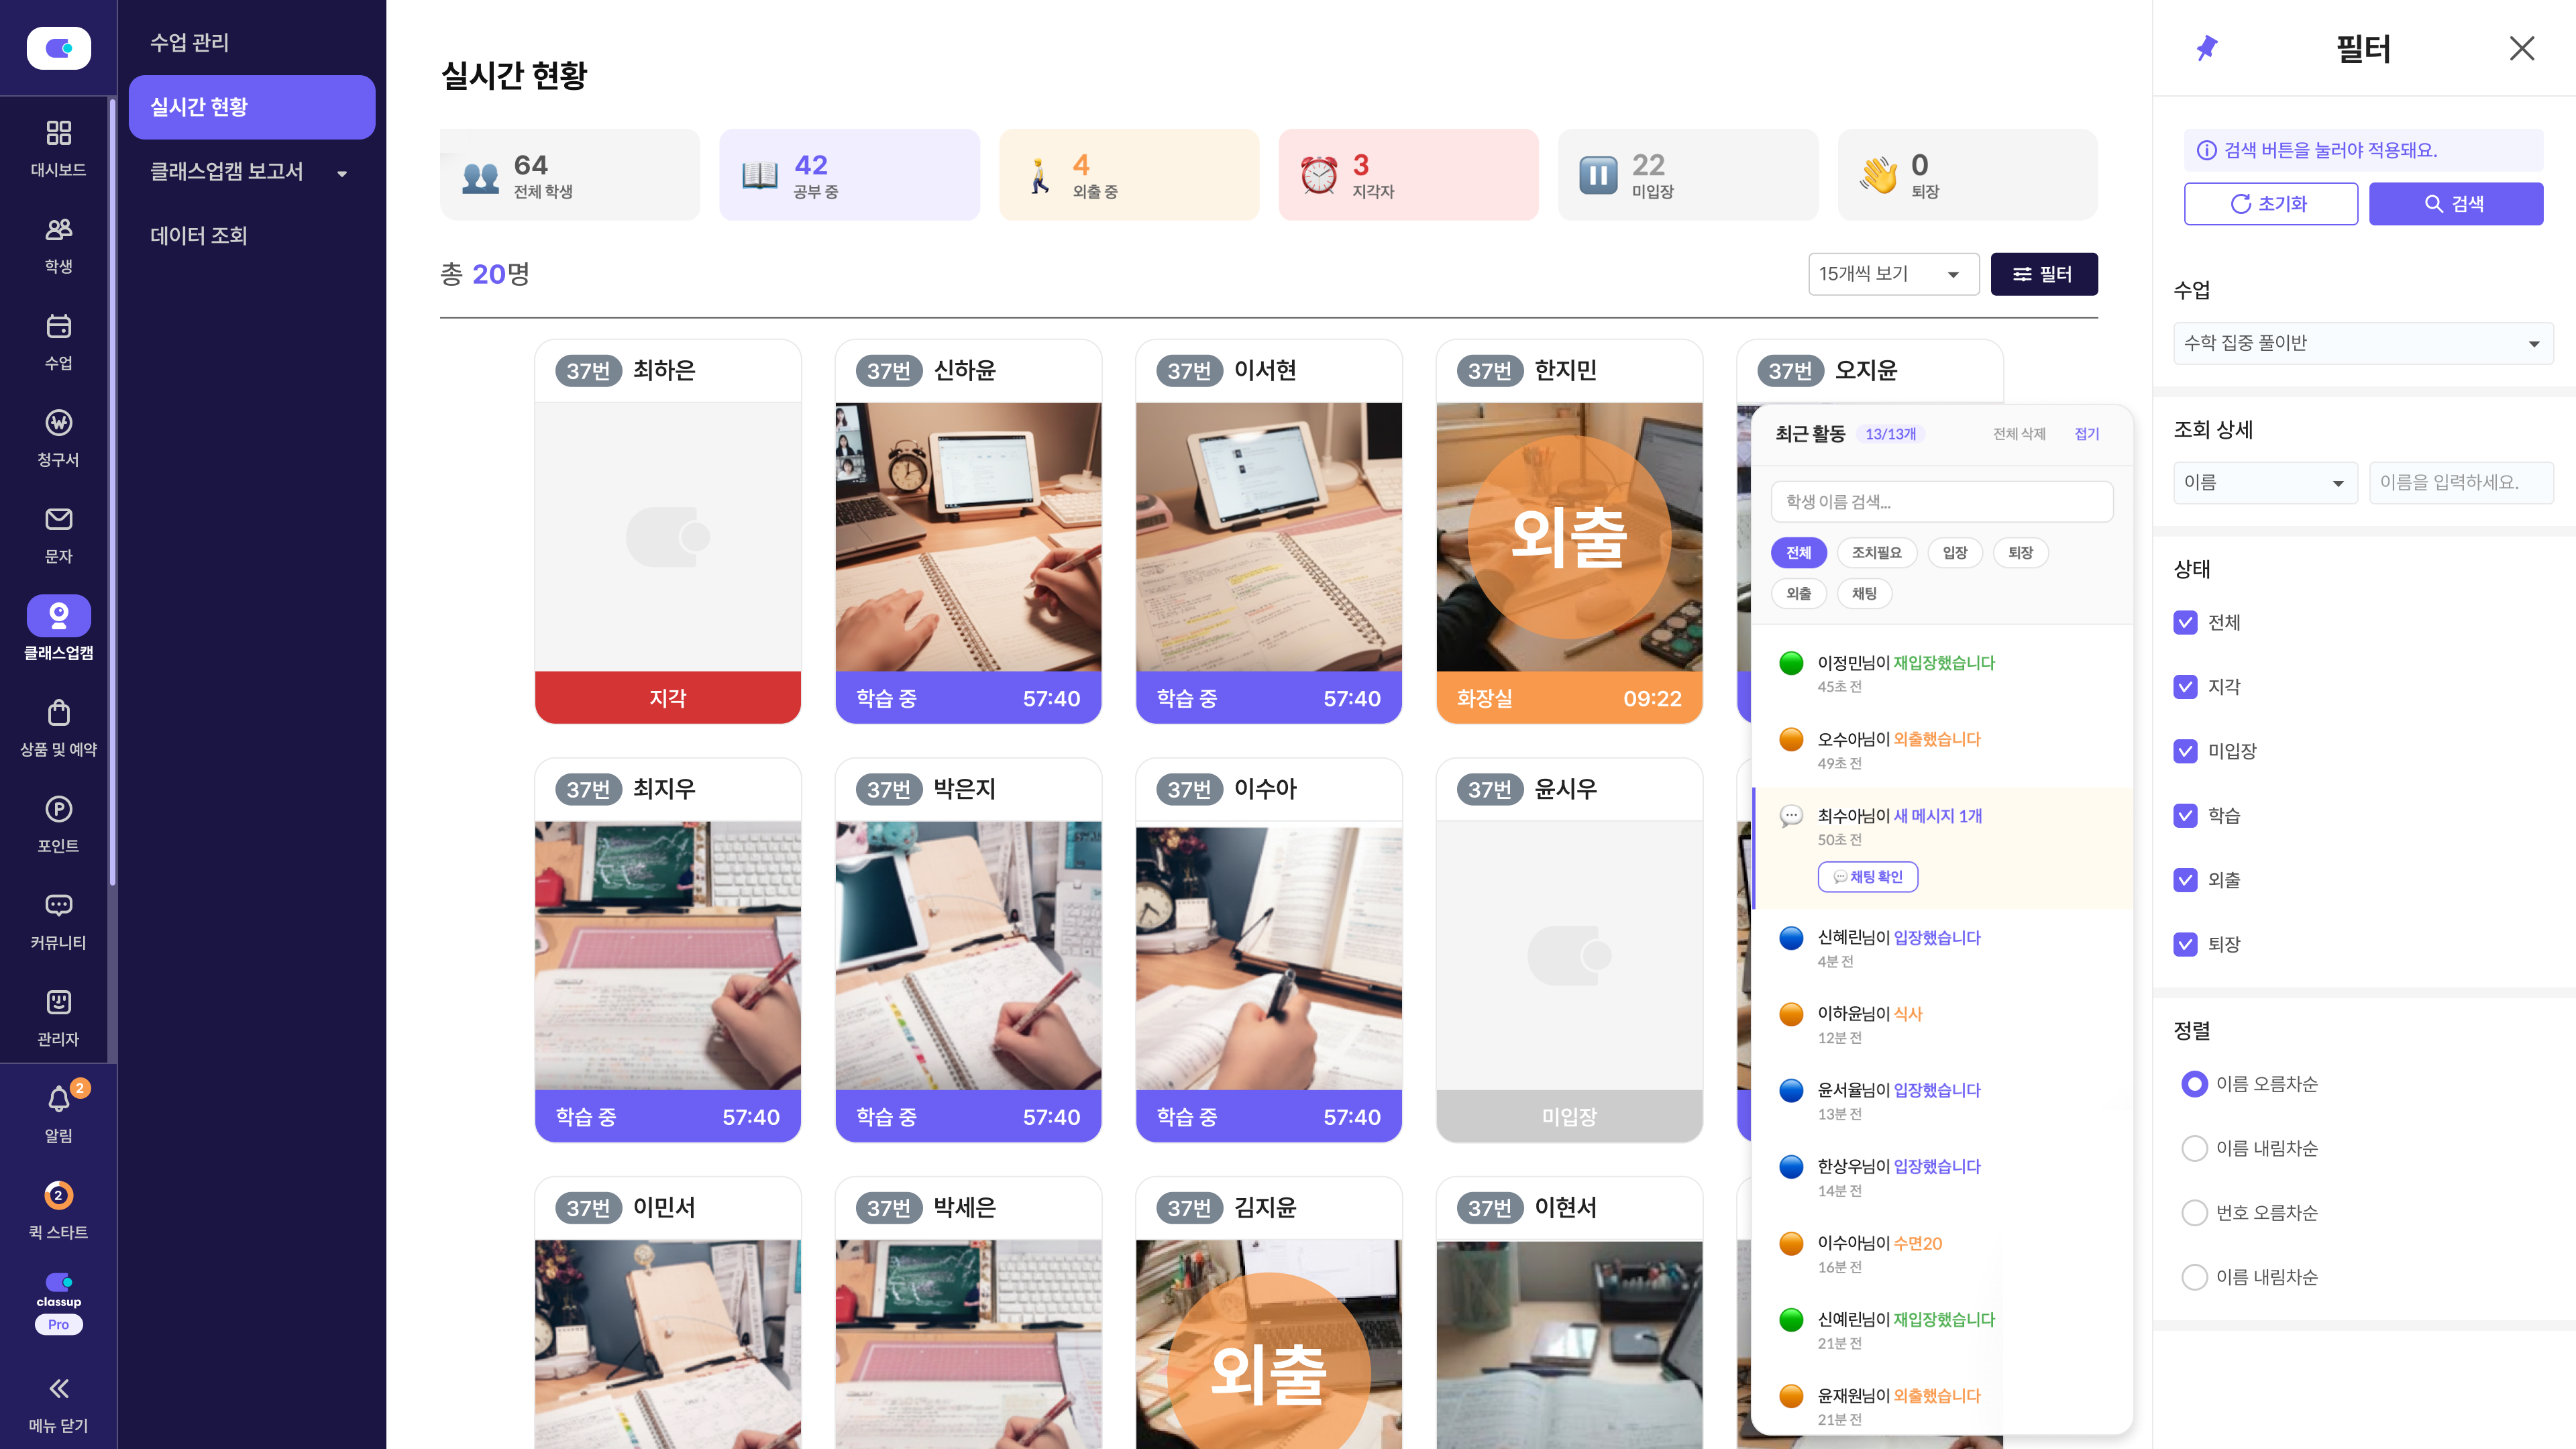This screenshot has width=2576, height=1449.
Task: Collapse menu with 메뉴 닫기 arrows icon
Action: point(58,1389)
